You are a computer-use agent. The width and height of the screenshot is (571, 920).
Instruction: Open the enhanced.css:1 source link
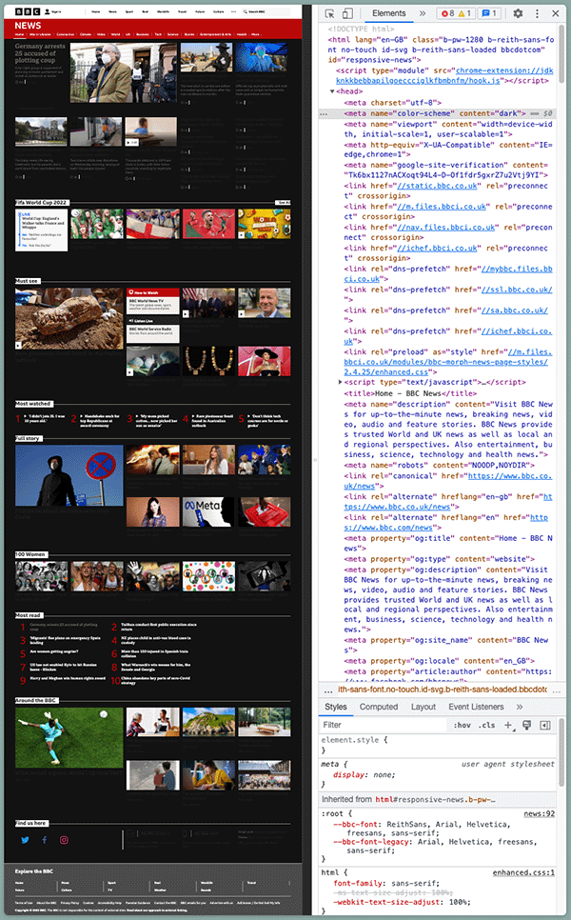523,872
